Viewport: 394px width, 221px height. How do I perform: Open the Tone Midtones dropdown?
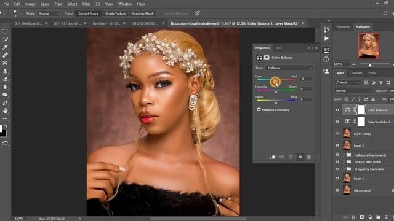coord(289,68)
